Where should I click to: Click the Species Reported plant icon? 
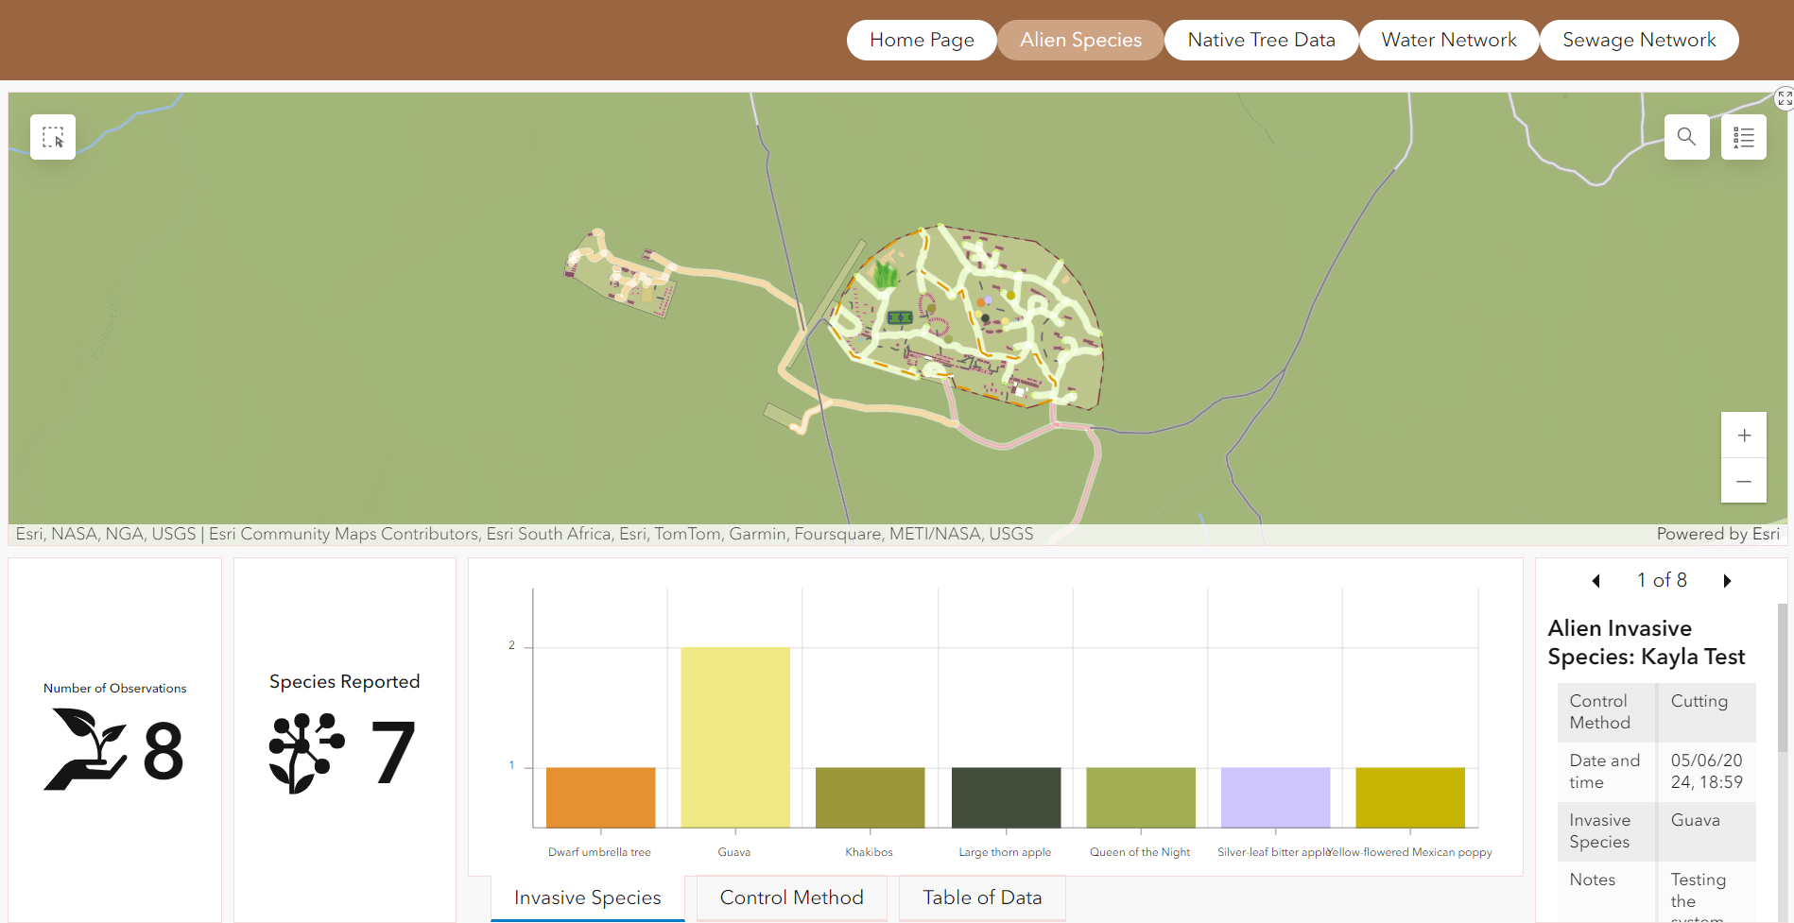click(x=306, y=753)
